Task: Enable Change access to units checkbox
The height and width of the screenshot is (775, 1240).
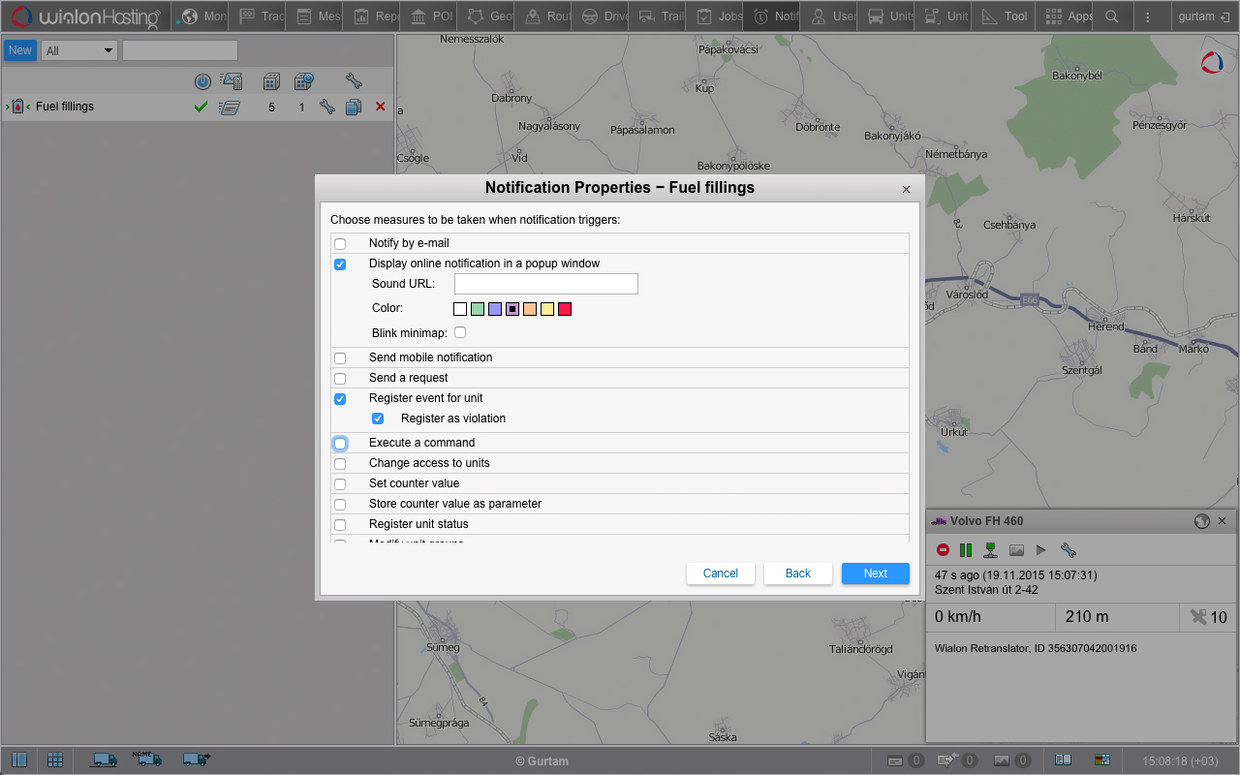Action: pyautogui.click(x=340, y=464)
